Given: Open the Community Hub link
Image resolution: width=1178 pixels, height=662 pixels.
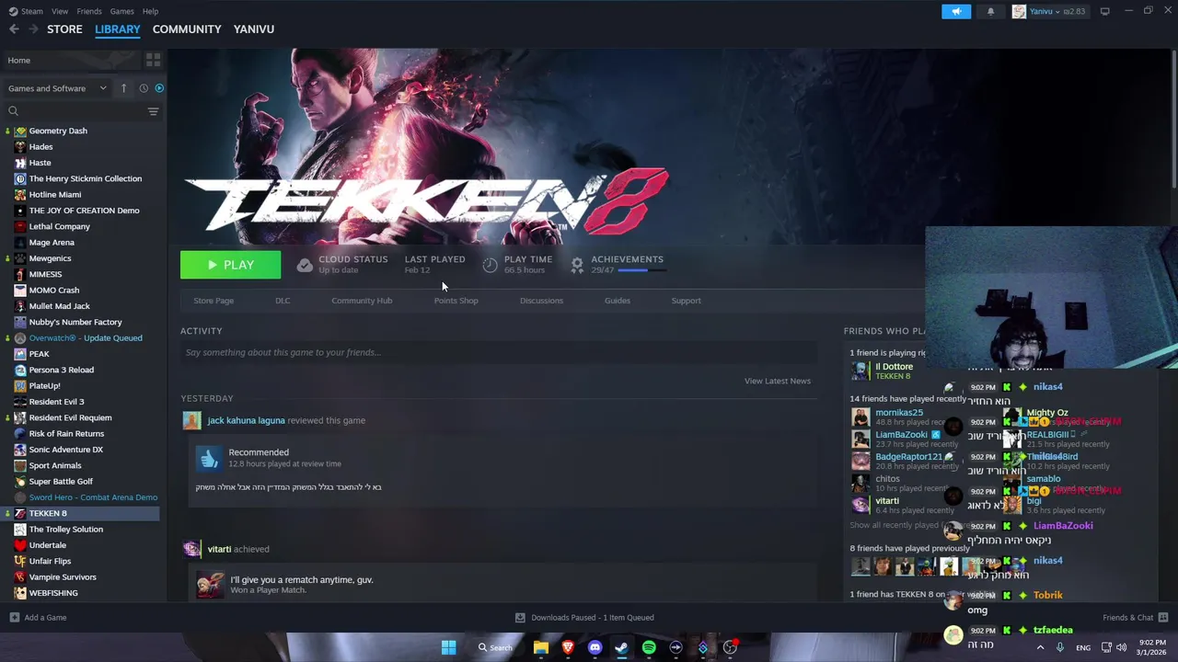Looking at the screenshot, I should [362, 301].
